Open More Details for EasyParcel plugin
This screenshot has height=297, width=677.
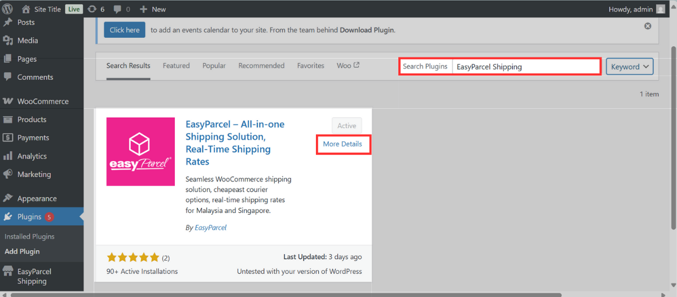342,144
